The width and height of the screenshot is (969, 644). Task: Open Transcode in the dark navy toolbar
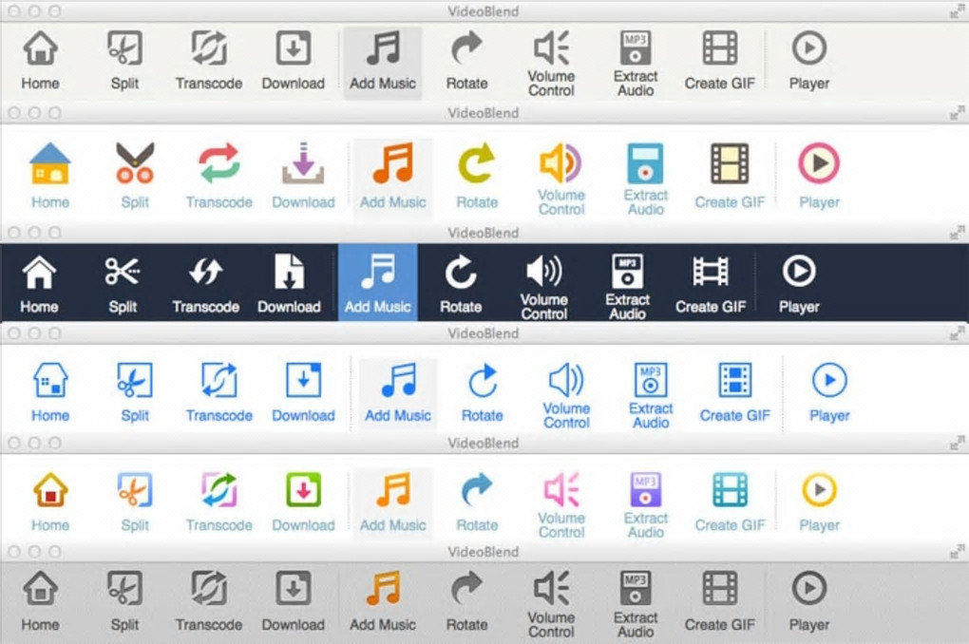click(x=206, y=283)
